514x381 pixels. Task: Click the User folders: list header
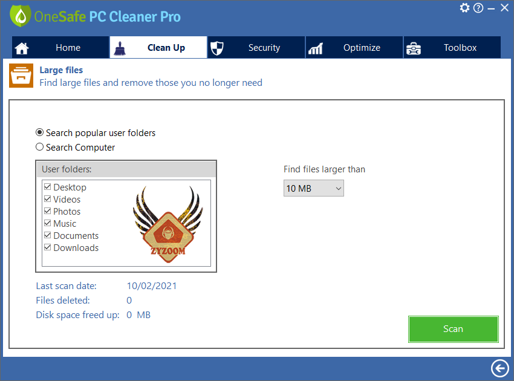click(126, 169)
